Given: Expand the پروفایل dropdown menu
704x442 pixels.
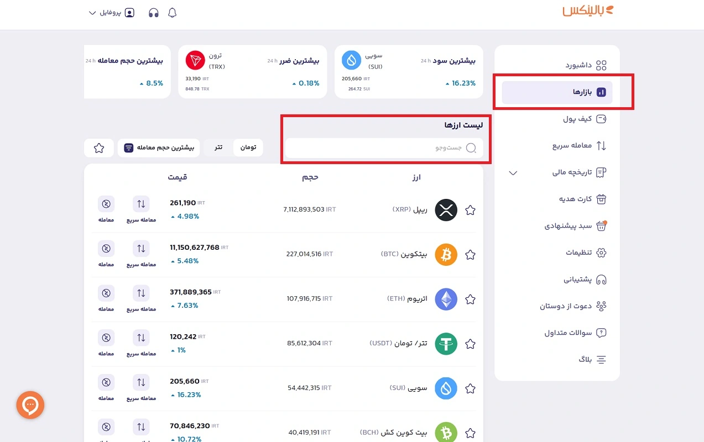Looking at the screenshot, I should (x=112, y=13).
